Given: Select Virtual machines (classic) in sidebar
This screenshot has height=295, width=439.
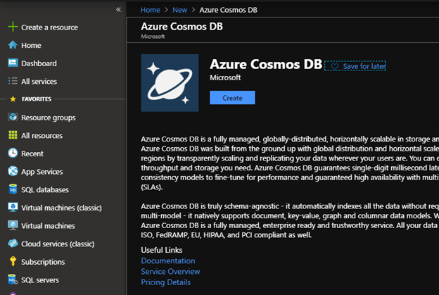Looking at the screenshot, I should 57,208.
